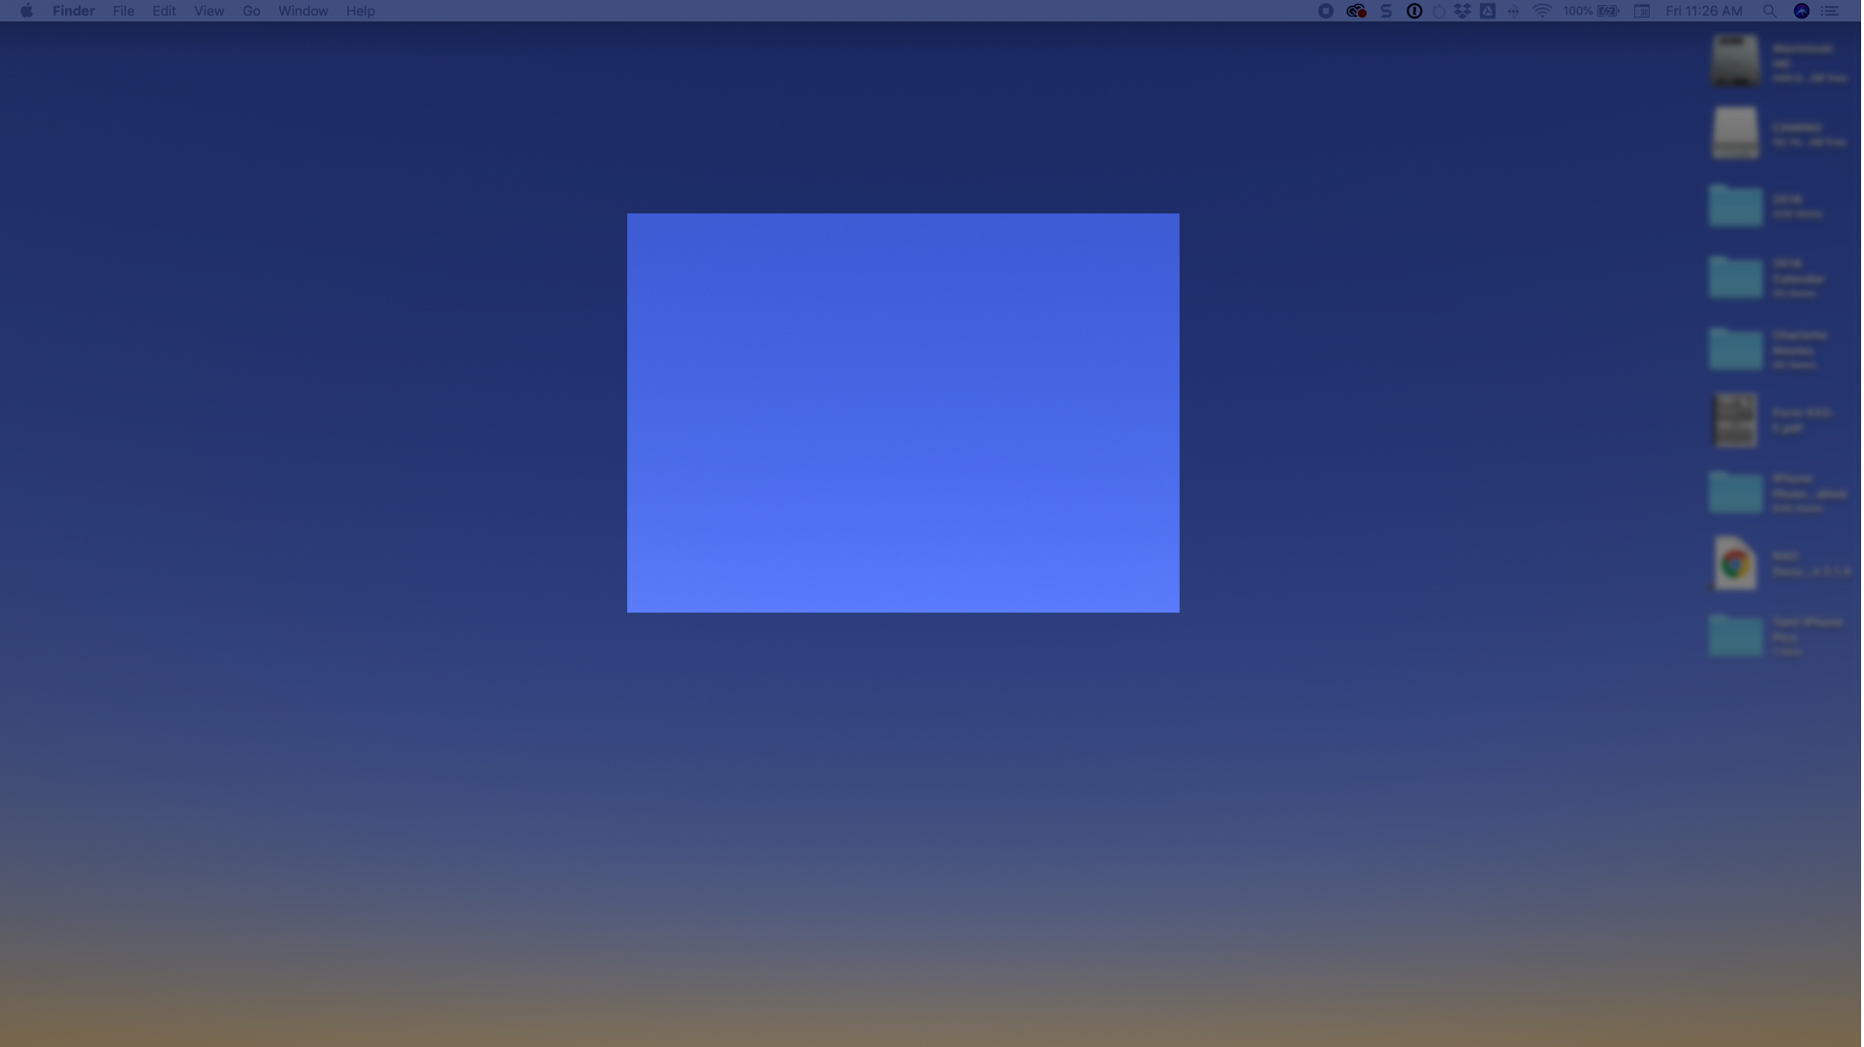Open the View menu
This screenshot has width=1864, height=1047.
tap(208, 11)
